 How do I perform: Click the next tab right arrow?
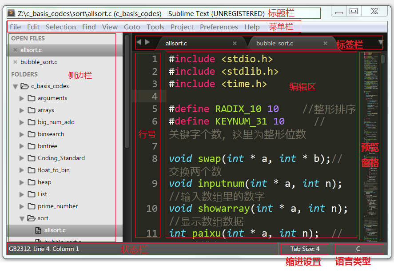[147, 42]
